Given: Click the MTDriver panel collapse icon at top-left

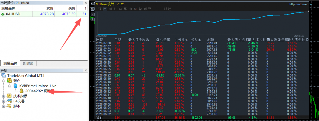Looking at the screenshot, I should tap(93, 3).
